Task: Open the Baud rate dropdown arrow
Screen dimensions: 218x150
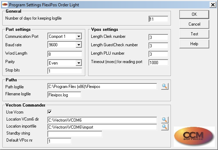Action: point(79,45)
